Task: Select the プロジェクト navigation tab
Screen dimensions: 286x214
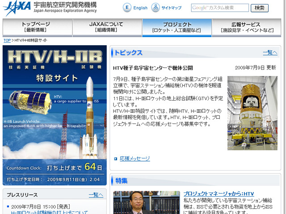Action: coord(177,27)
